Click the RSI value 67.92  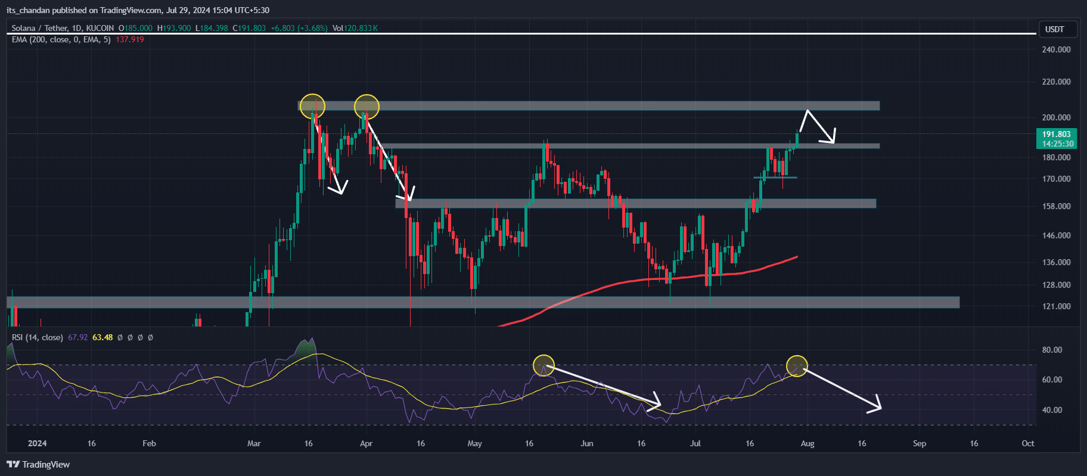77,337
